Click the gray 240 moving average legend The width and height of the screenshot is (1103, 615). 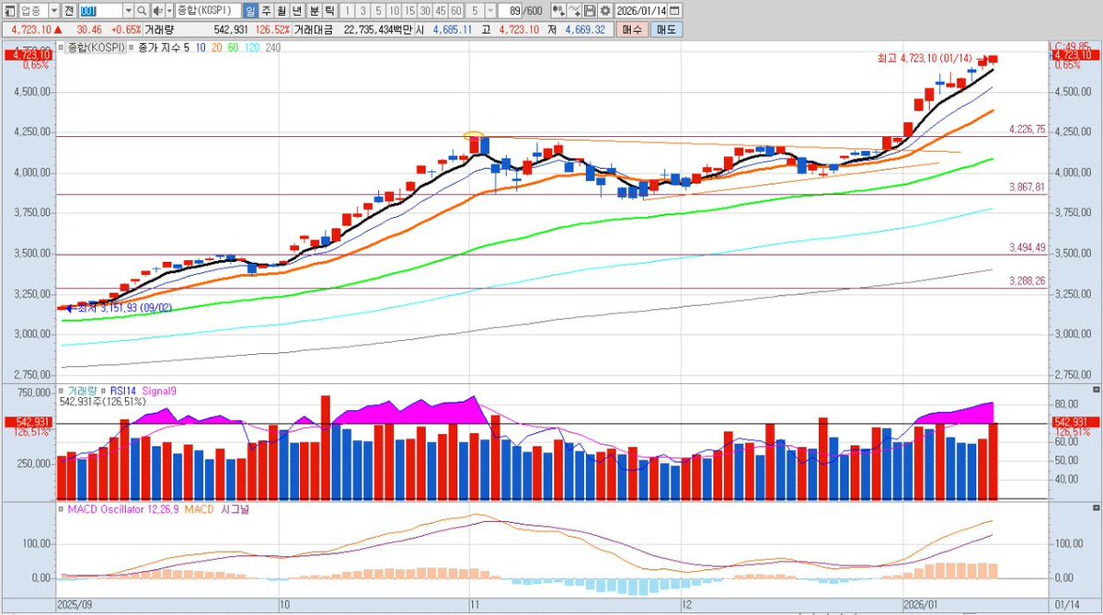[x=273, y=48]
